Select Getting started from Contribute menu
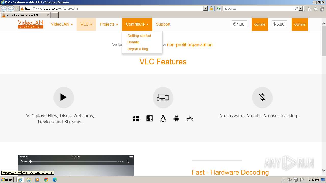This screenshot has height=183, width=326. 139,36
